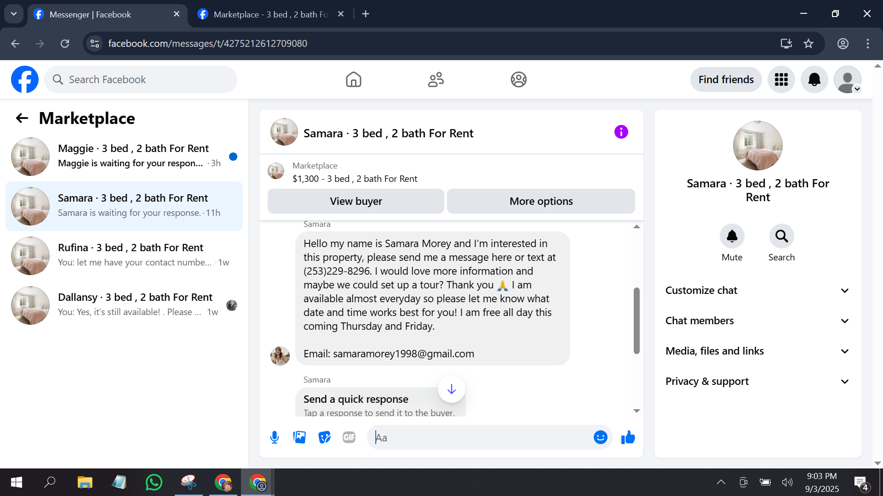Open large listing photo in right panel
This screenshot has width=883, height=496.
click(x=757, y=146)
